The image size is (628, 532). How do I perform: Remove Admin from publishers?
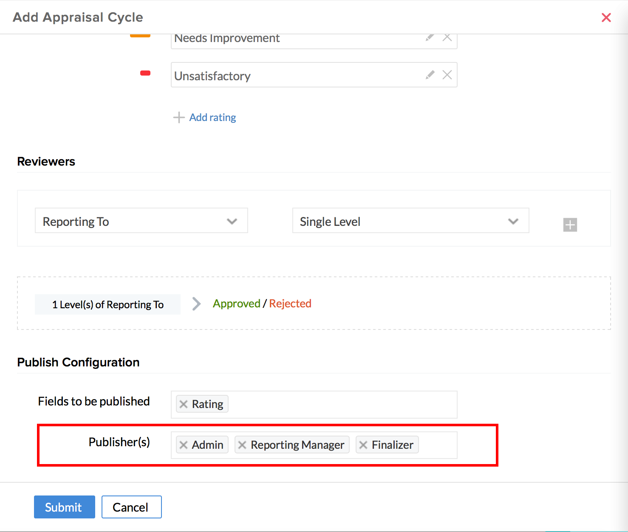(x=184, y=445)
